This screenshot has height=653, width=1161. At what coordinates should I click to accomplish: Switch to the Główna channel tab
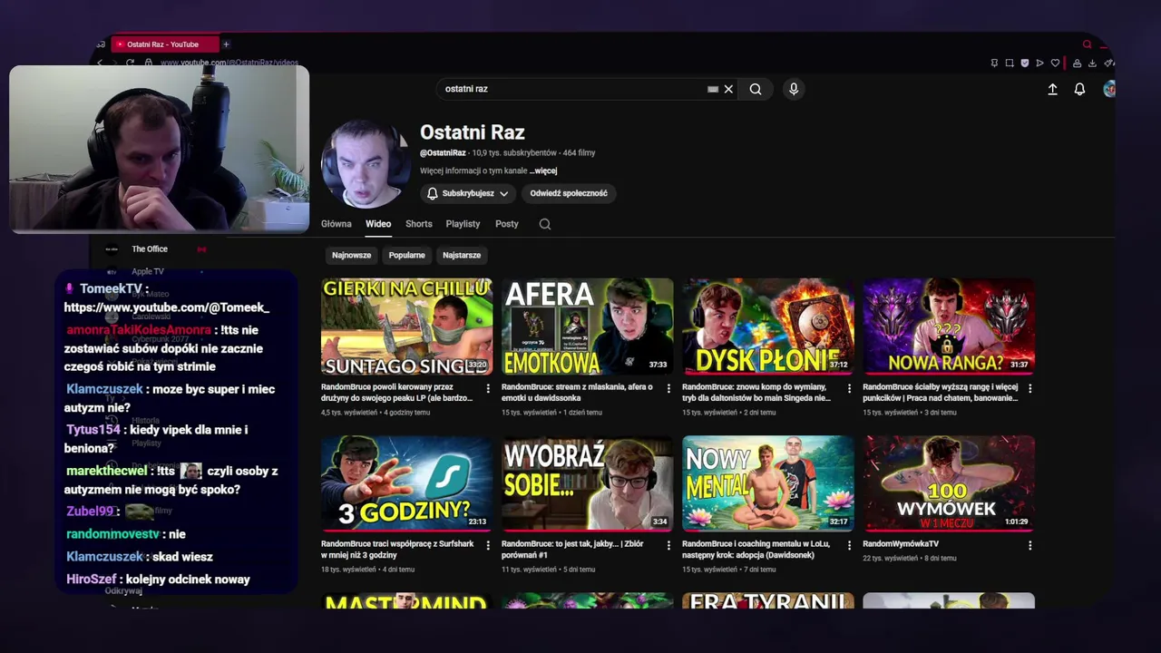[337, 224]
